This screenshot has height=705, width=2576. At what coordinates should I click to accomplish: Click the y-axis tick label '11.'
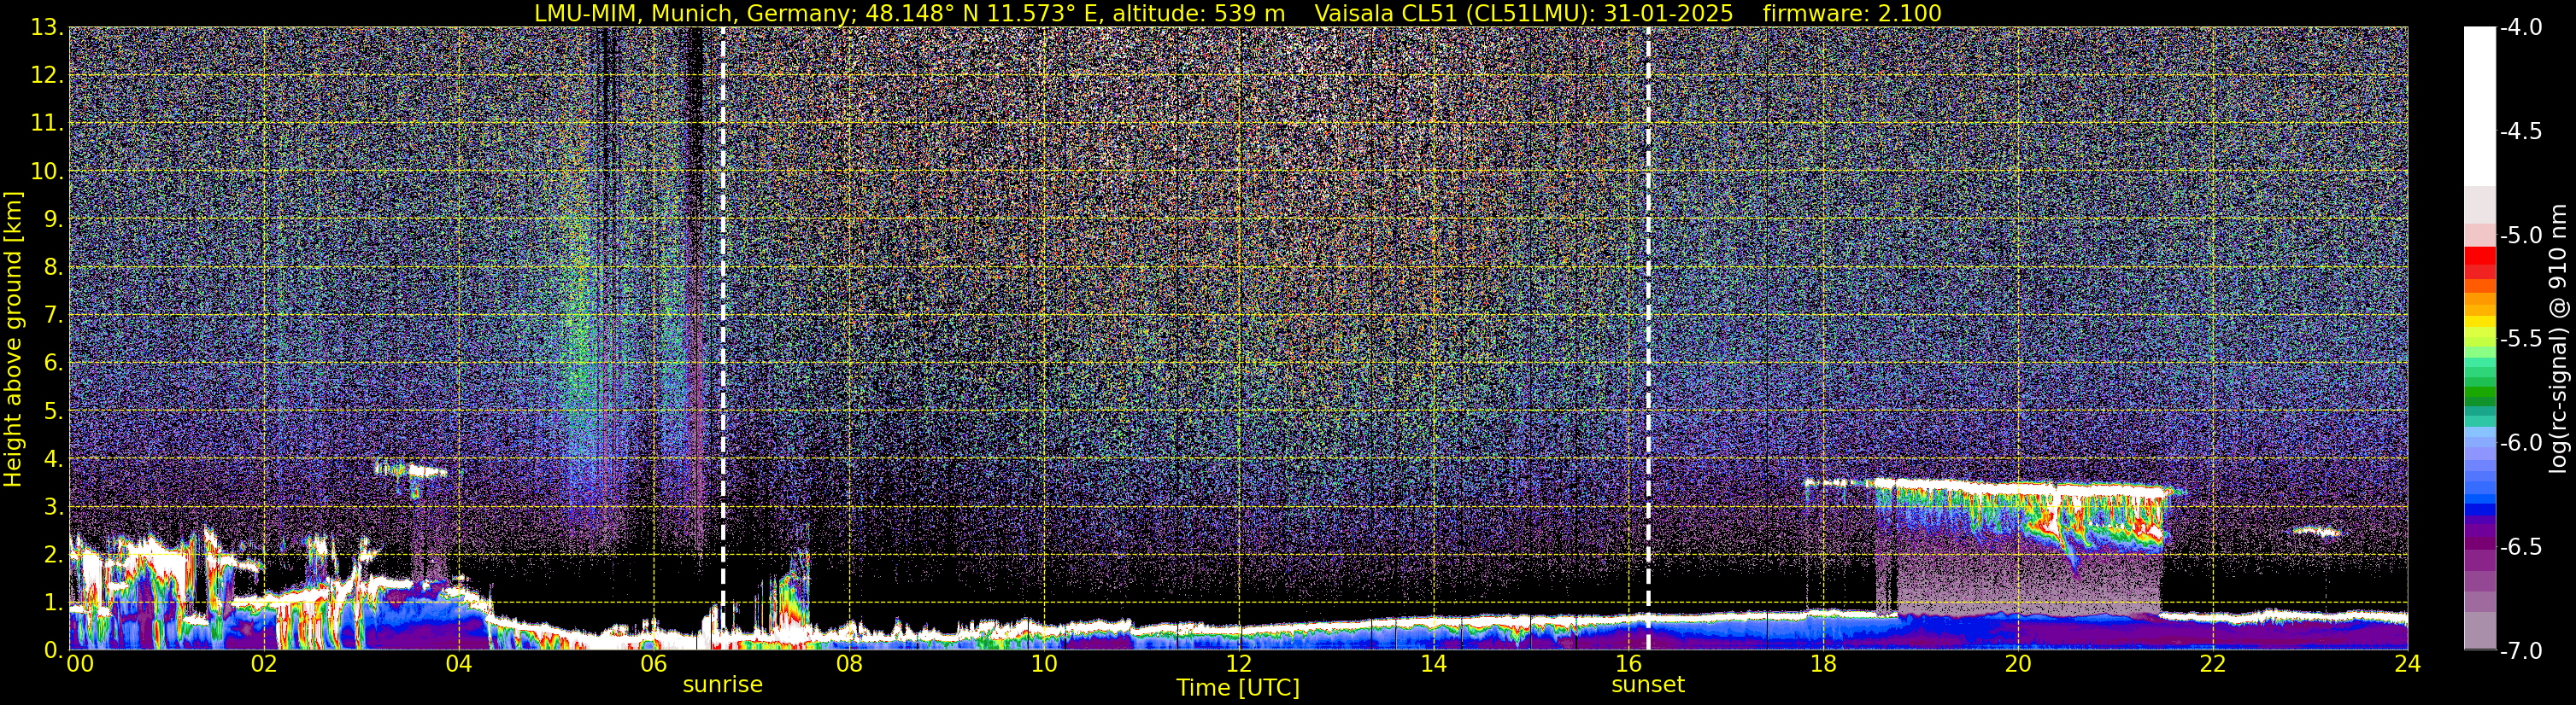(x=47, y=123)
